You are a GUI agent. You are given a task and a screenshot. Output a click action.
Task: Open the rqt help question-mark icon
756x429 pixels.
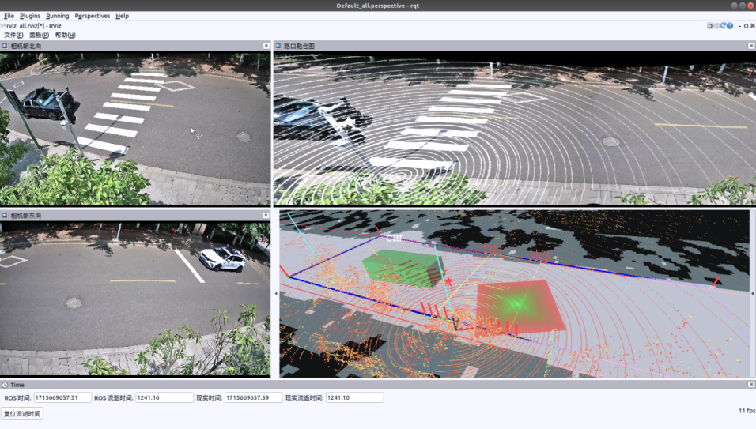pos(729,26)
